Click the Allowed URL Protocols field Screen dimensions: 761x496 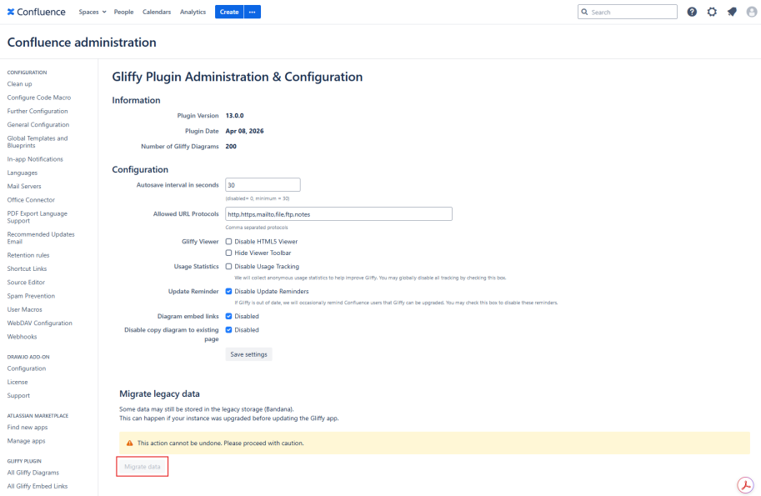coord(338,214)
